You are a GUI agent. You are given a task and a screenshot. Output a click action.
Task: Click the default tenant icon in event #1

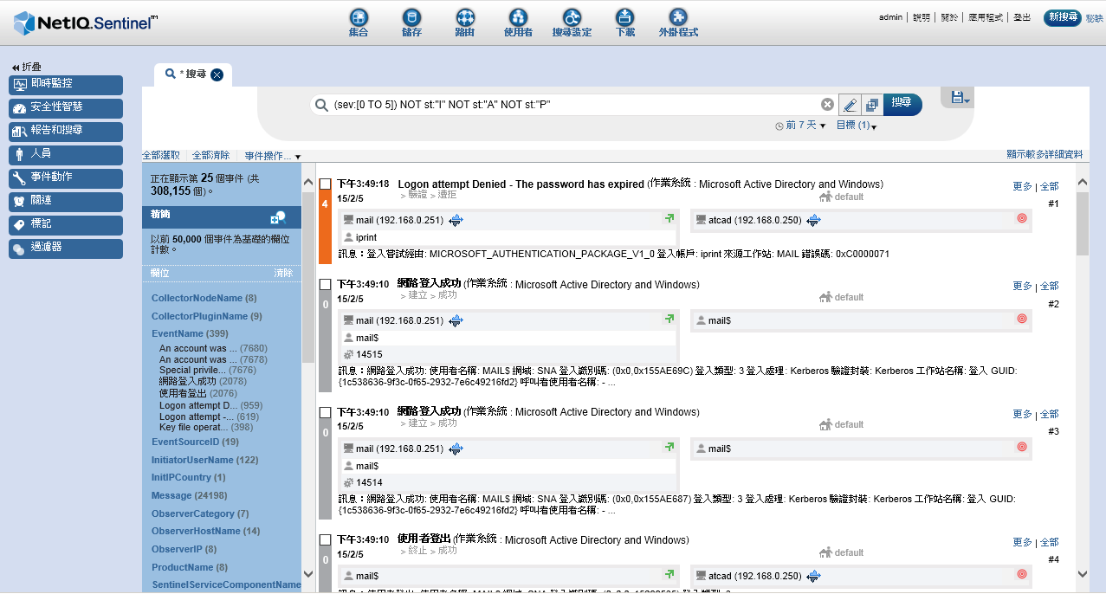825,197
